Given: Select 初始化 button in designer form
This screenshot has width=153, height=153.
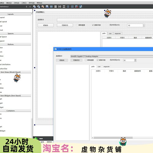Looking at the screenshot, I should [46, 25].
